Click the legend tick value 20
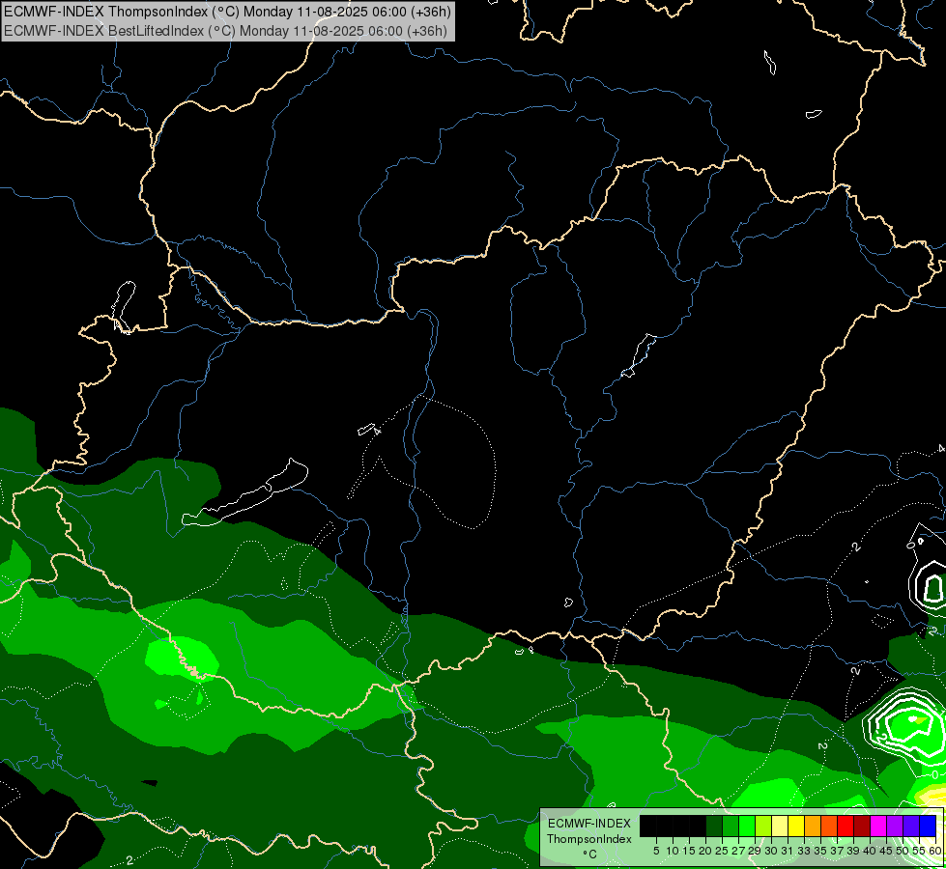Viewport: 946px width, 869px height. click(x=705, y=851)
